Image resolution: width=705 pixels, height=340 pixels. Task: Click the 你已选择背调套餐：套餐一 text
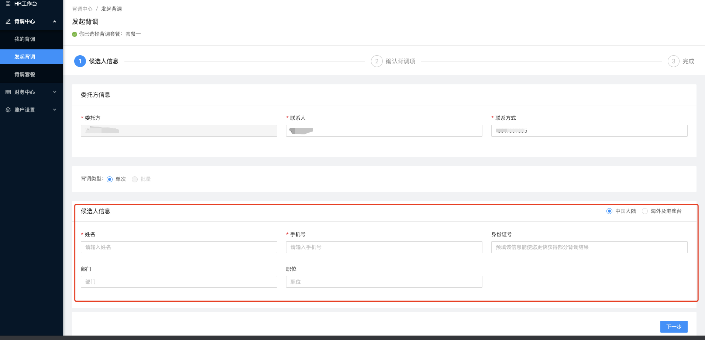(110, 34)
